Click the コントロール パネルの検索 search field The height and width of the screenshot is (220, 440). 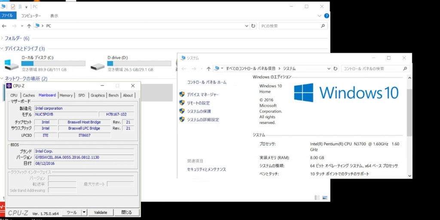[x=375, y=68]
